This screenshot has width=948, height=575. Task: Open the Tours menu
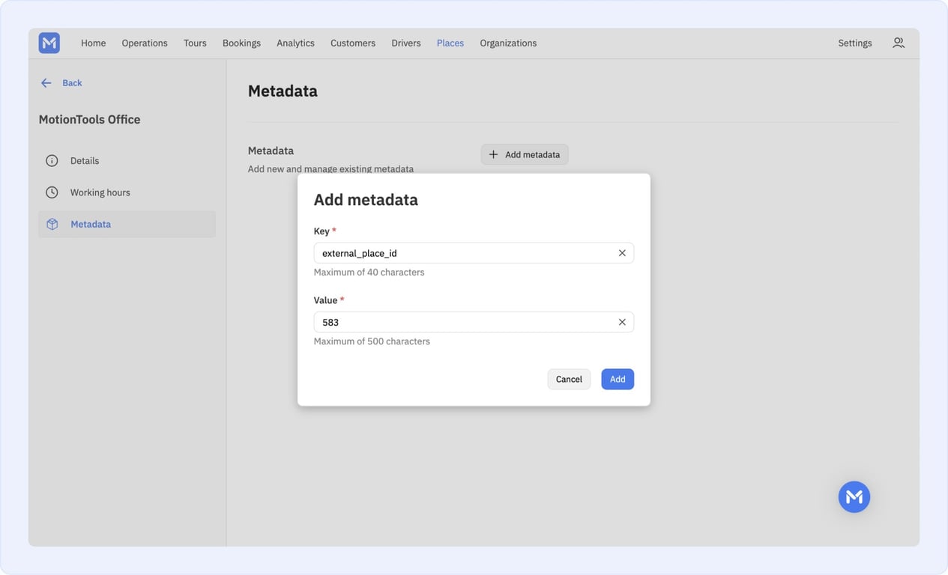[x=195, y=43]
